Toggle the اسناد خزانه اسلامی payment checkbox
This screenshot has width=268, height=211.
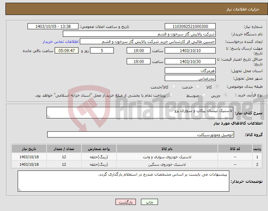pyautogui.click(x=171, y=95)
